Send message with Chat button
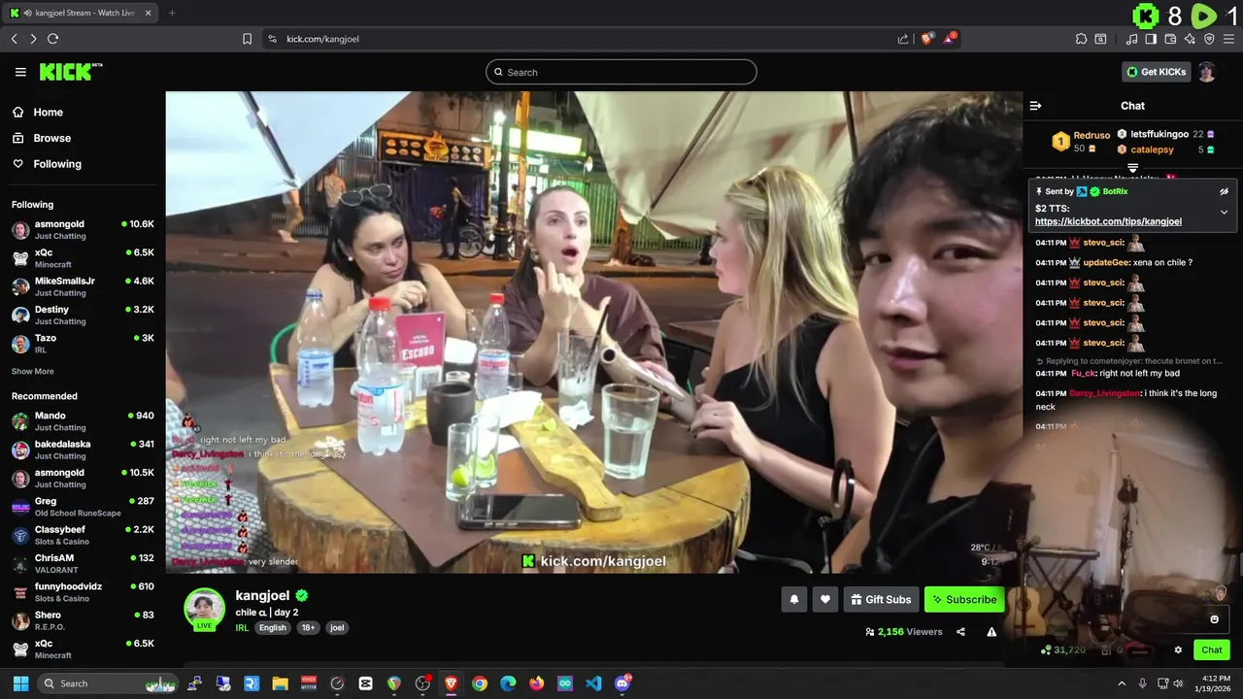 coord(1212,650)
